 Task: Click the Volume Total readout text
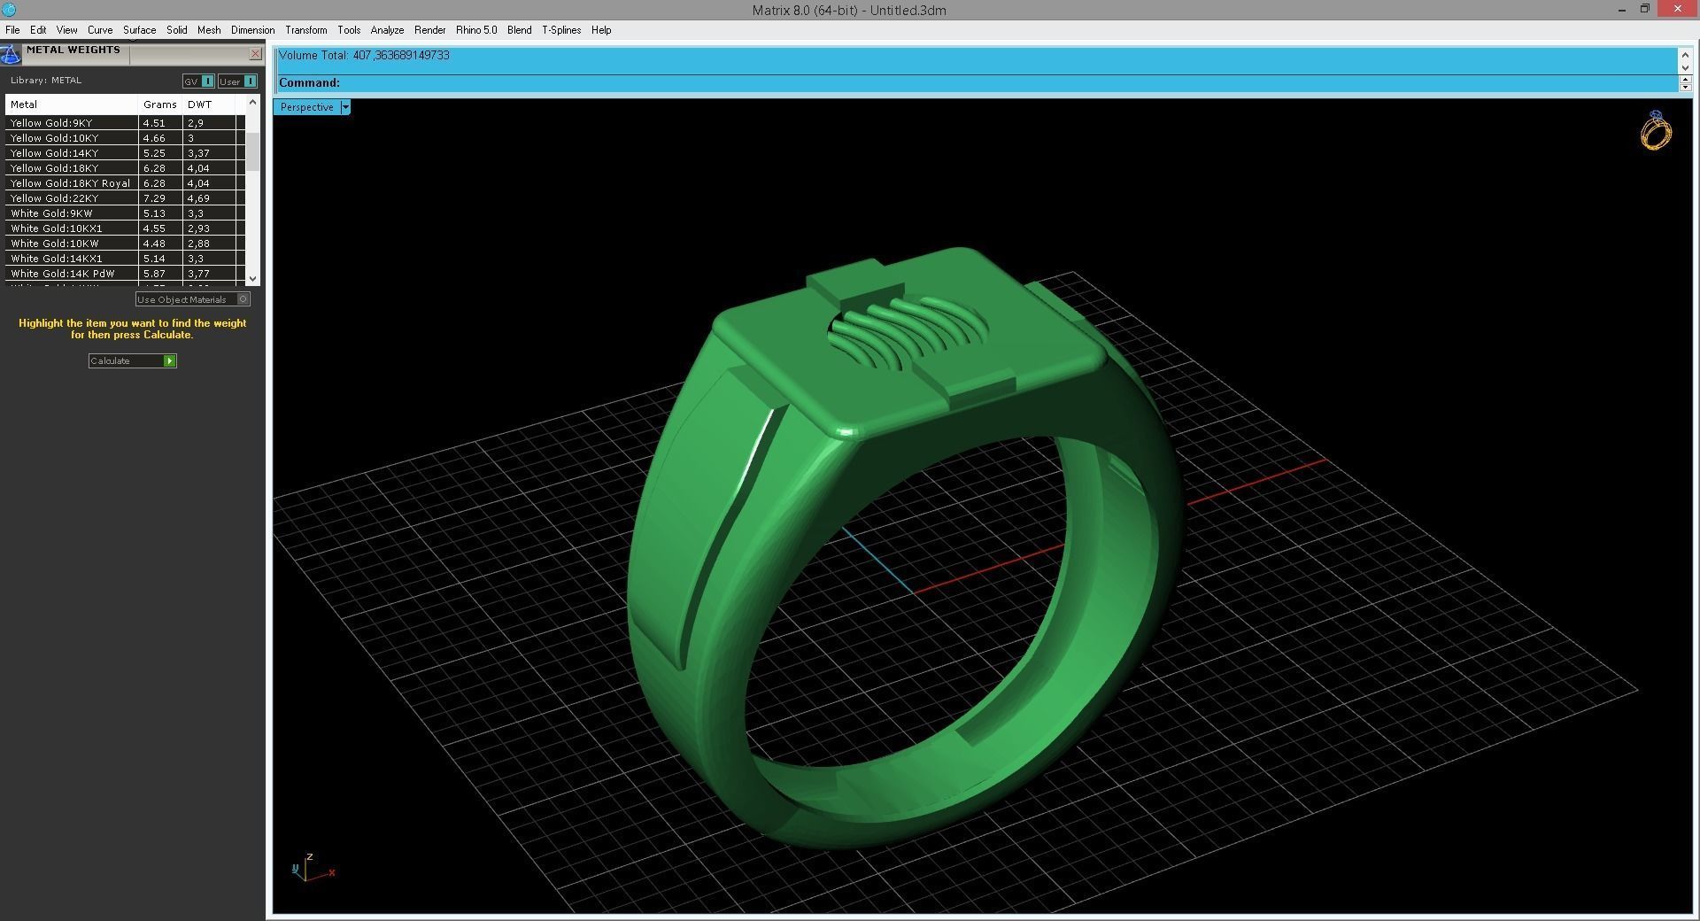[x=364, y=55]
